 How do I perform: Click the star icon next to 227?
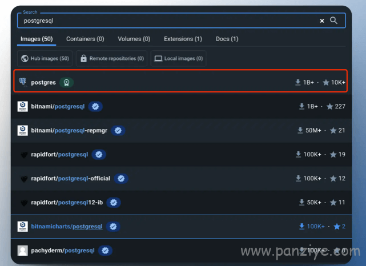(329, 106)
